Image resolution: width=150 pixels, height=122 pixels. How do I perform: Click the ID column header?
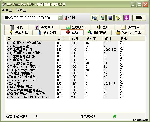pyautogui.click(x=30, y=39)
